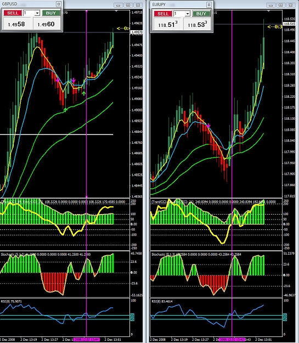Select the magenta vertical line on GBPUSD chart
299x343 pixels.
click(x=87, y=104)
